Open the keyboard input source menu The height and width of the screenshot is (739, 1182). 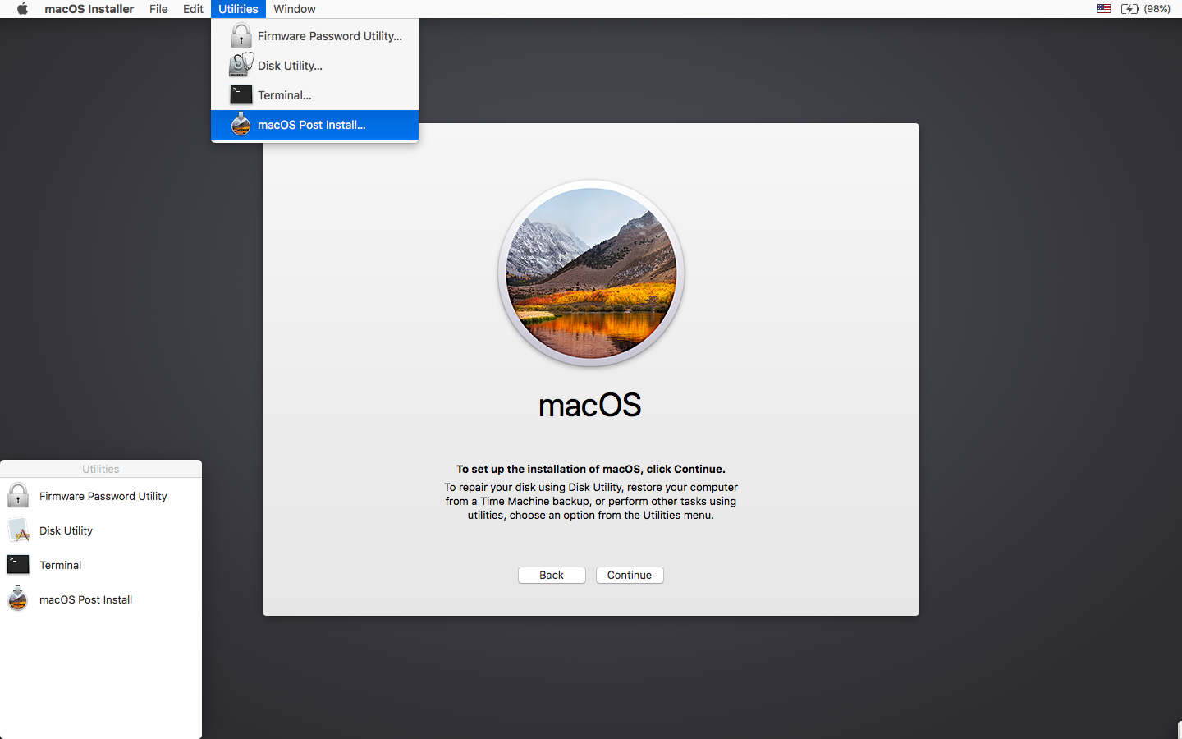[x=1102, y=9]
